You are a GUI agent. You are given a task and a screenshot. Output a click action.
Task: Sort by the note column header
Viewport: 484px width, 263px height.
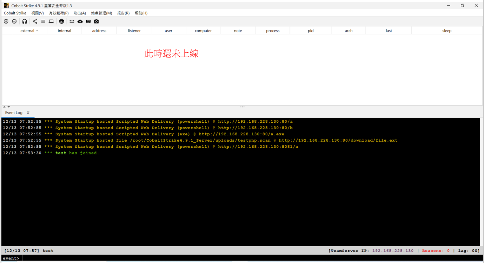(x=238, y=31)
